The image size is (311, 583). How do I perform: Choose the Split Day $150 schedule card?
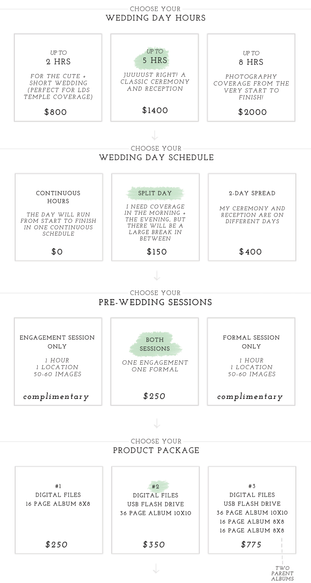click(155, 217)
